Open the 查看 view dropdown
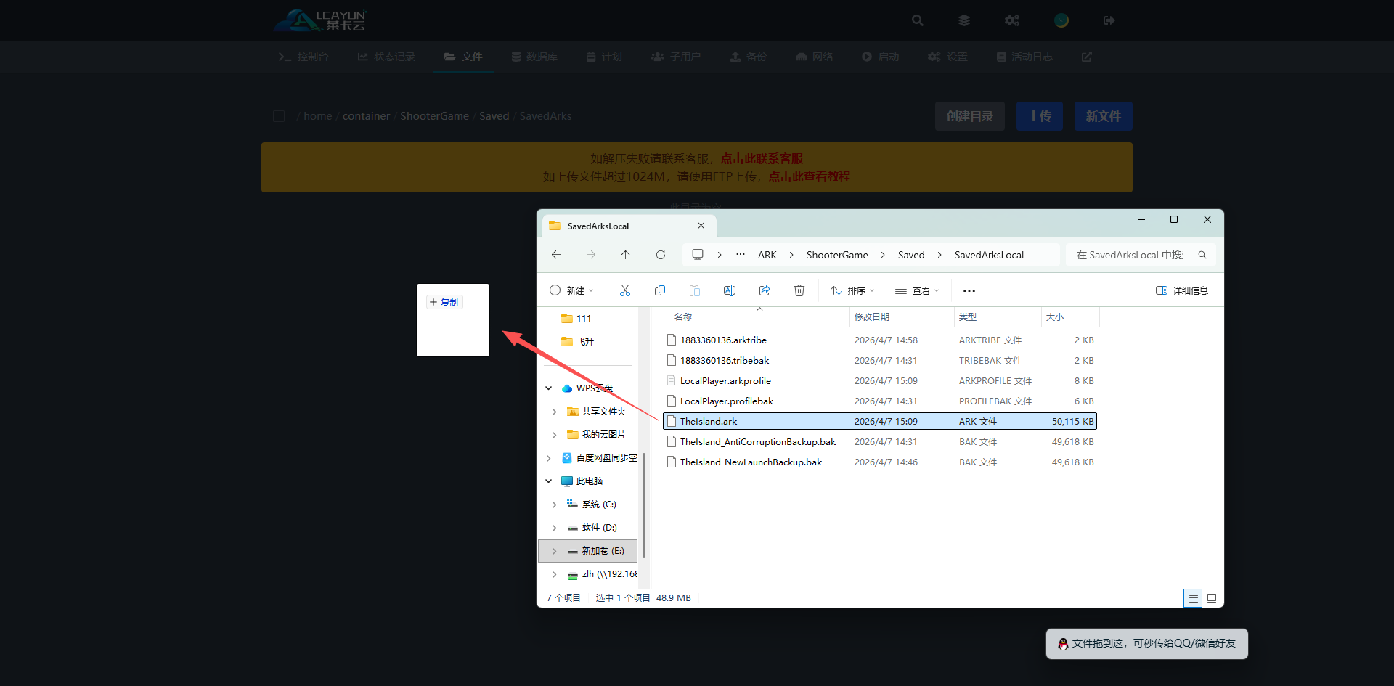Screen dimensions: 1394x686 click(x=917, y=290)
